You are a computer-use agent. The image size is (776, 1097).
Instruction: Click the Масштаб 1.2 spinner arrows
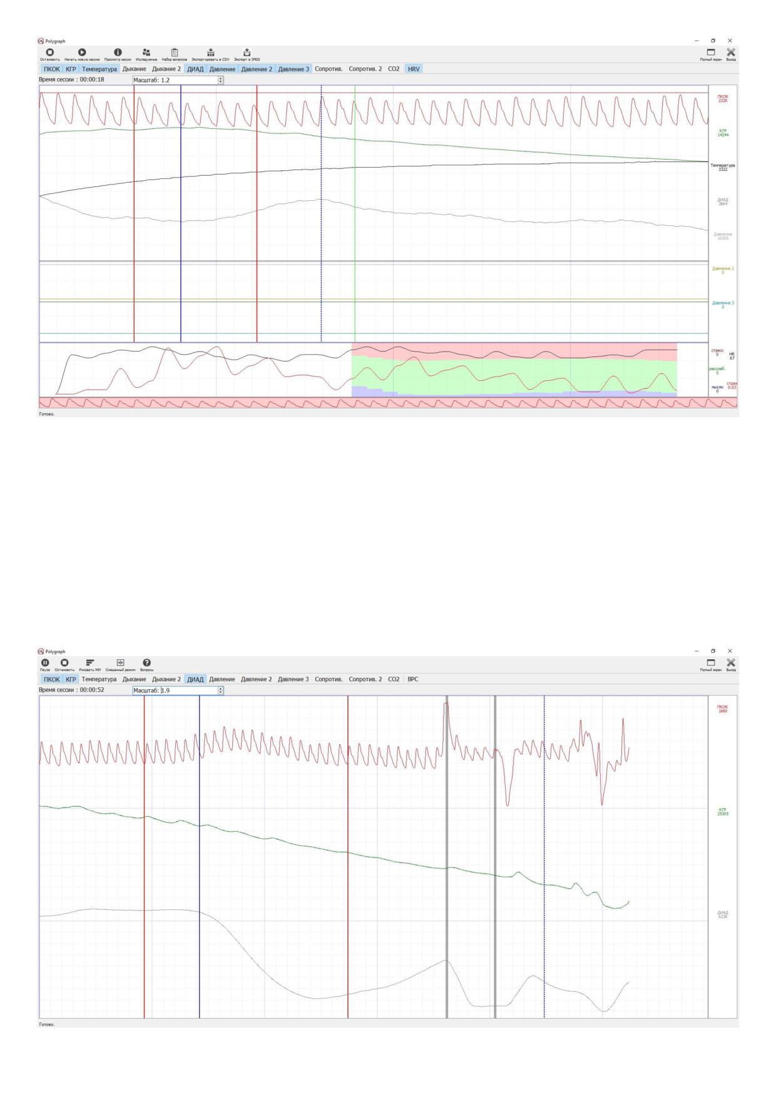click(220, 80)
